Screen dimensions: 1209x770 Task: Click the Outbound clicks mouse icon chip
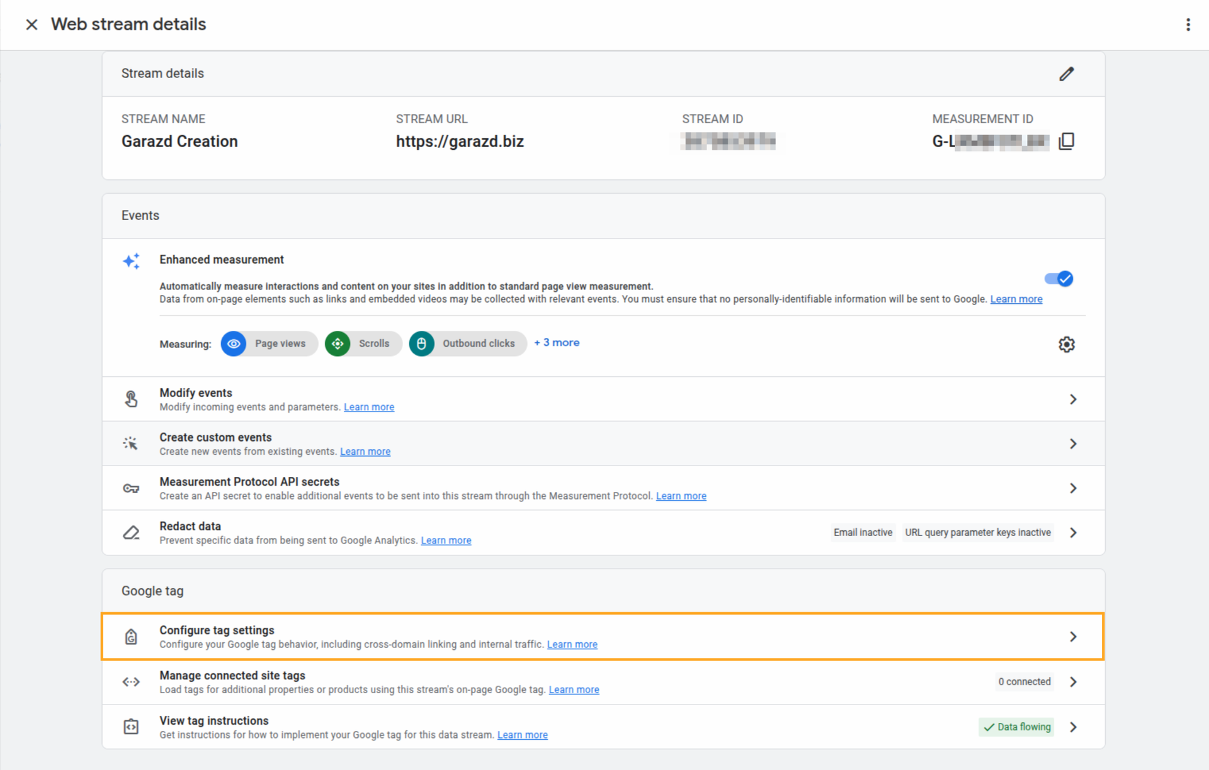pyautogui.click(x=422, y=343)
